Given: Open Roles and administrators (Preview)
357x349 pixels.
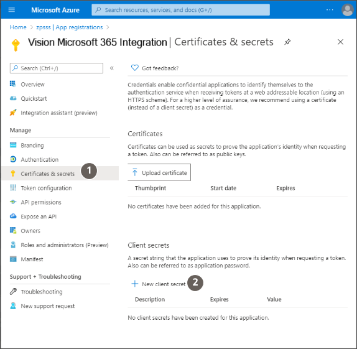Looking at the screenshot, I should [65, 245].
